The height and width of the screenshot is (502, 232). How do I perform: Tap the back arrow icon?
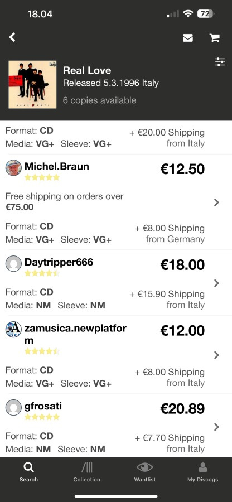(12, 37)
